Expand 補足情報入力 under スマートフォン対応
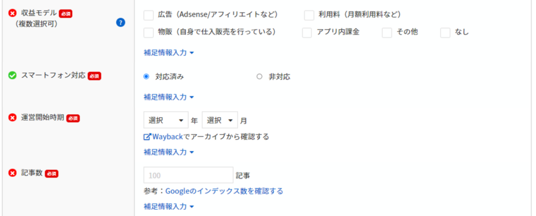This screenshot has height=216, width=536. click(x=169, y=97)
